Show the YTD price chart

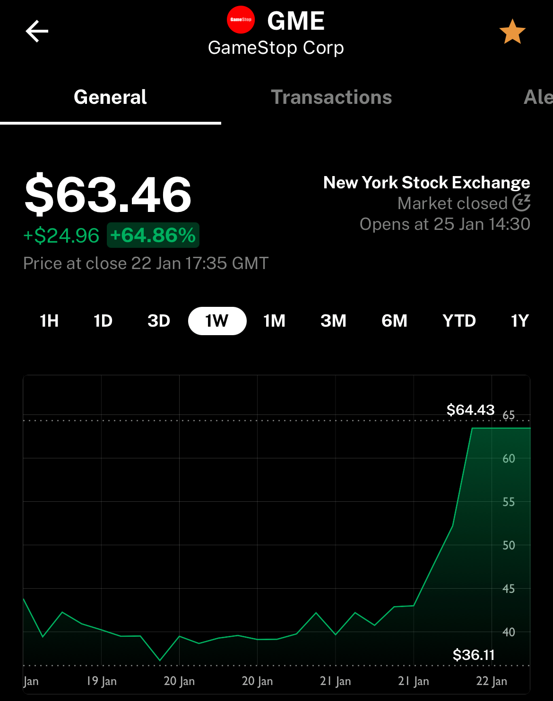coord(459,321)
